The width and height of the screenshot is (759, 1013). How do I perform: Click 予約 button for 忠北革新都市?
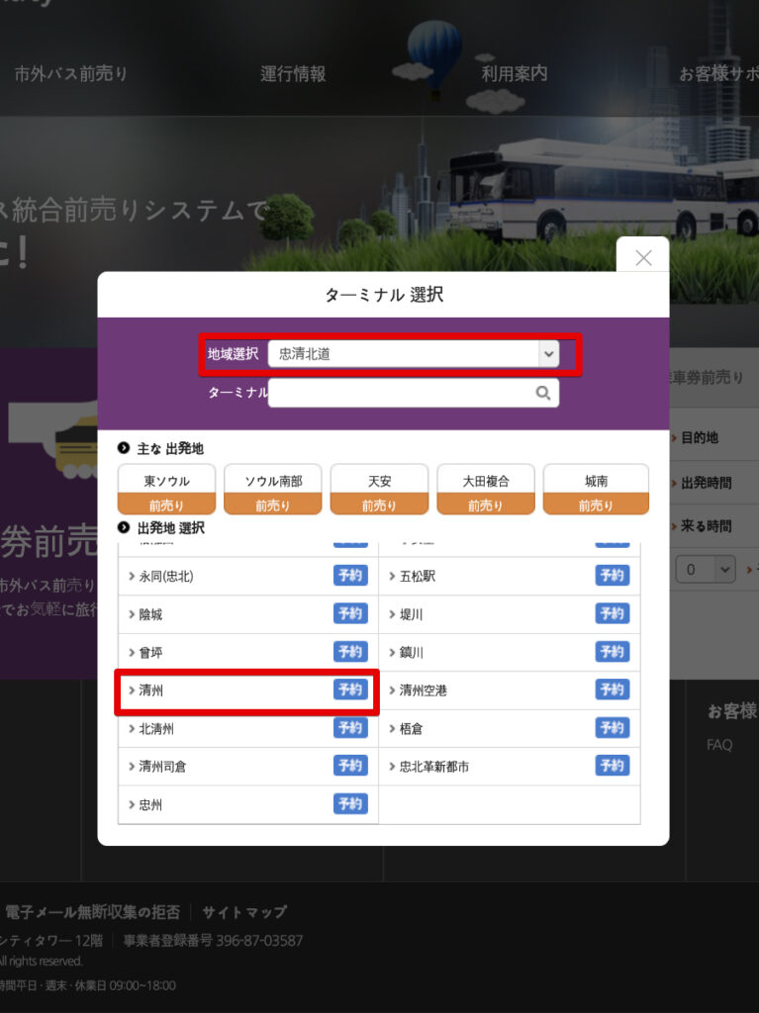click(613, 767)
